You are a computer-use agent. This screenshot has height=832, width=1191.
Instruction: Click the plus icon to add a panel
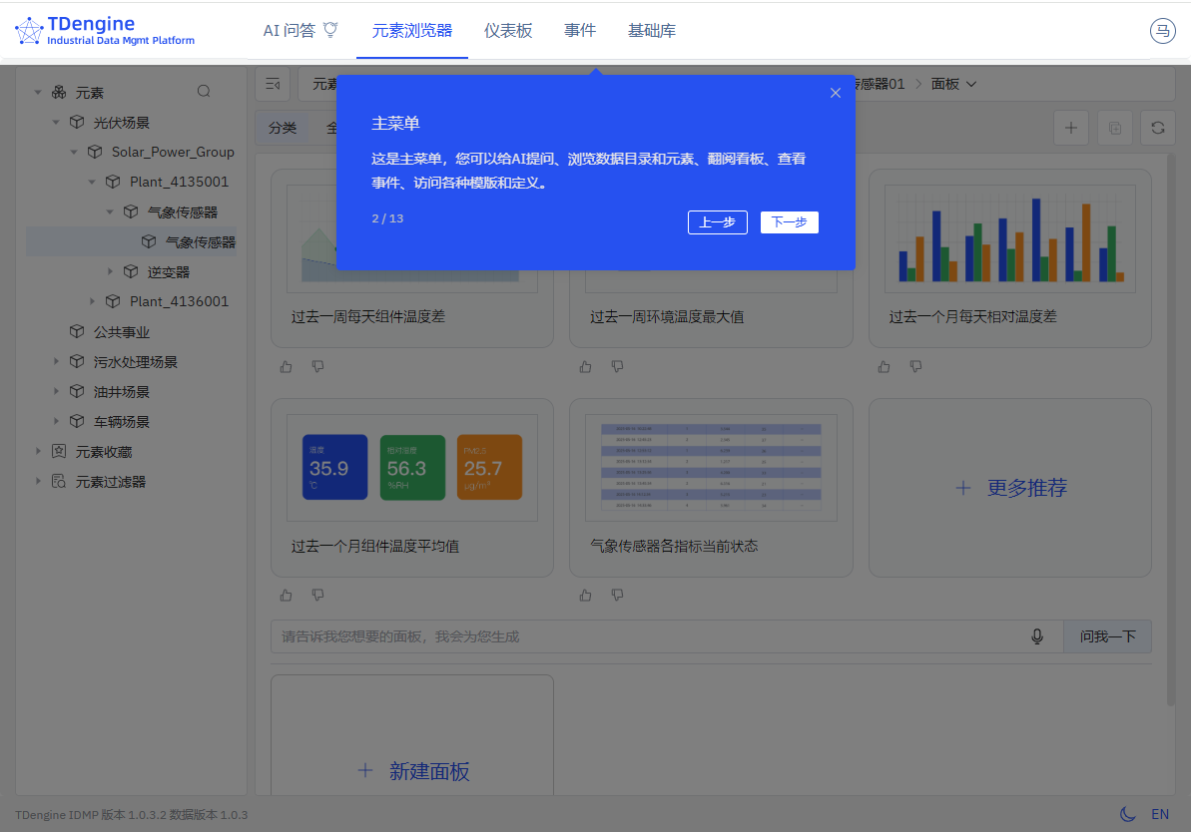coord(1071,128)
